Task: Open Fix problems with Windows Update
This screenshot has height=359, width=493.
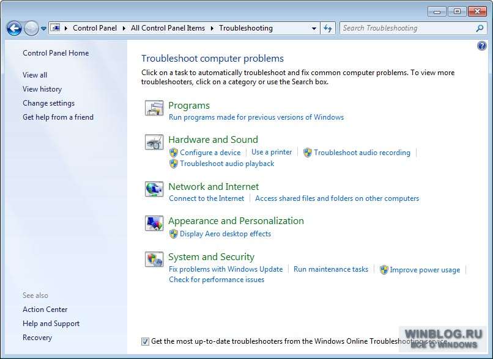Action: (x=226, y=269)
